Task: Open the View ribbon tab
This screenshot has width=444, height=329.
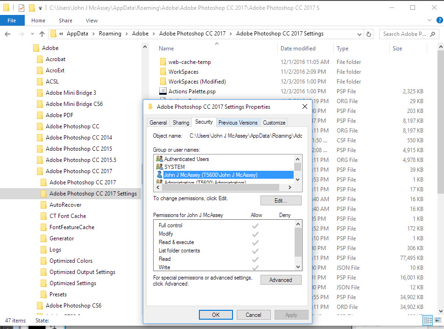Action: pyautogui.click(x=92, y=21)
